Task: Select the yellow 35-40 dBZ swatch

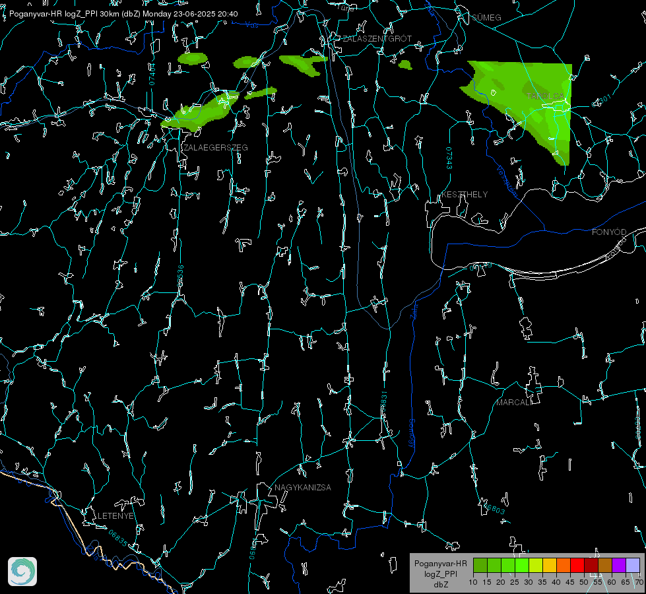Action: pos(550,565)
